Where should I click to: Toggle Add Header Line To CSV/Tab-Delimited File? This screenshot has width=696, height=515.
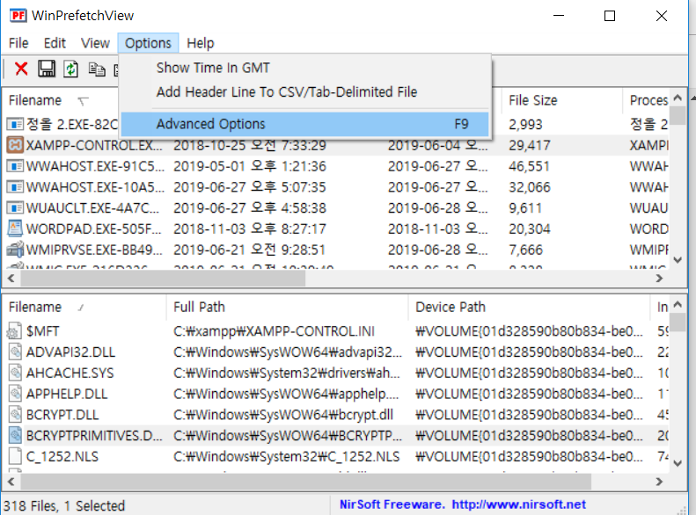point(287,91)
